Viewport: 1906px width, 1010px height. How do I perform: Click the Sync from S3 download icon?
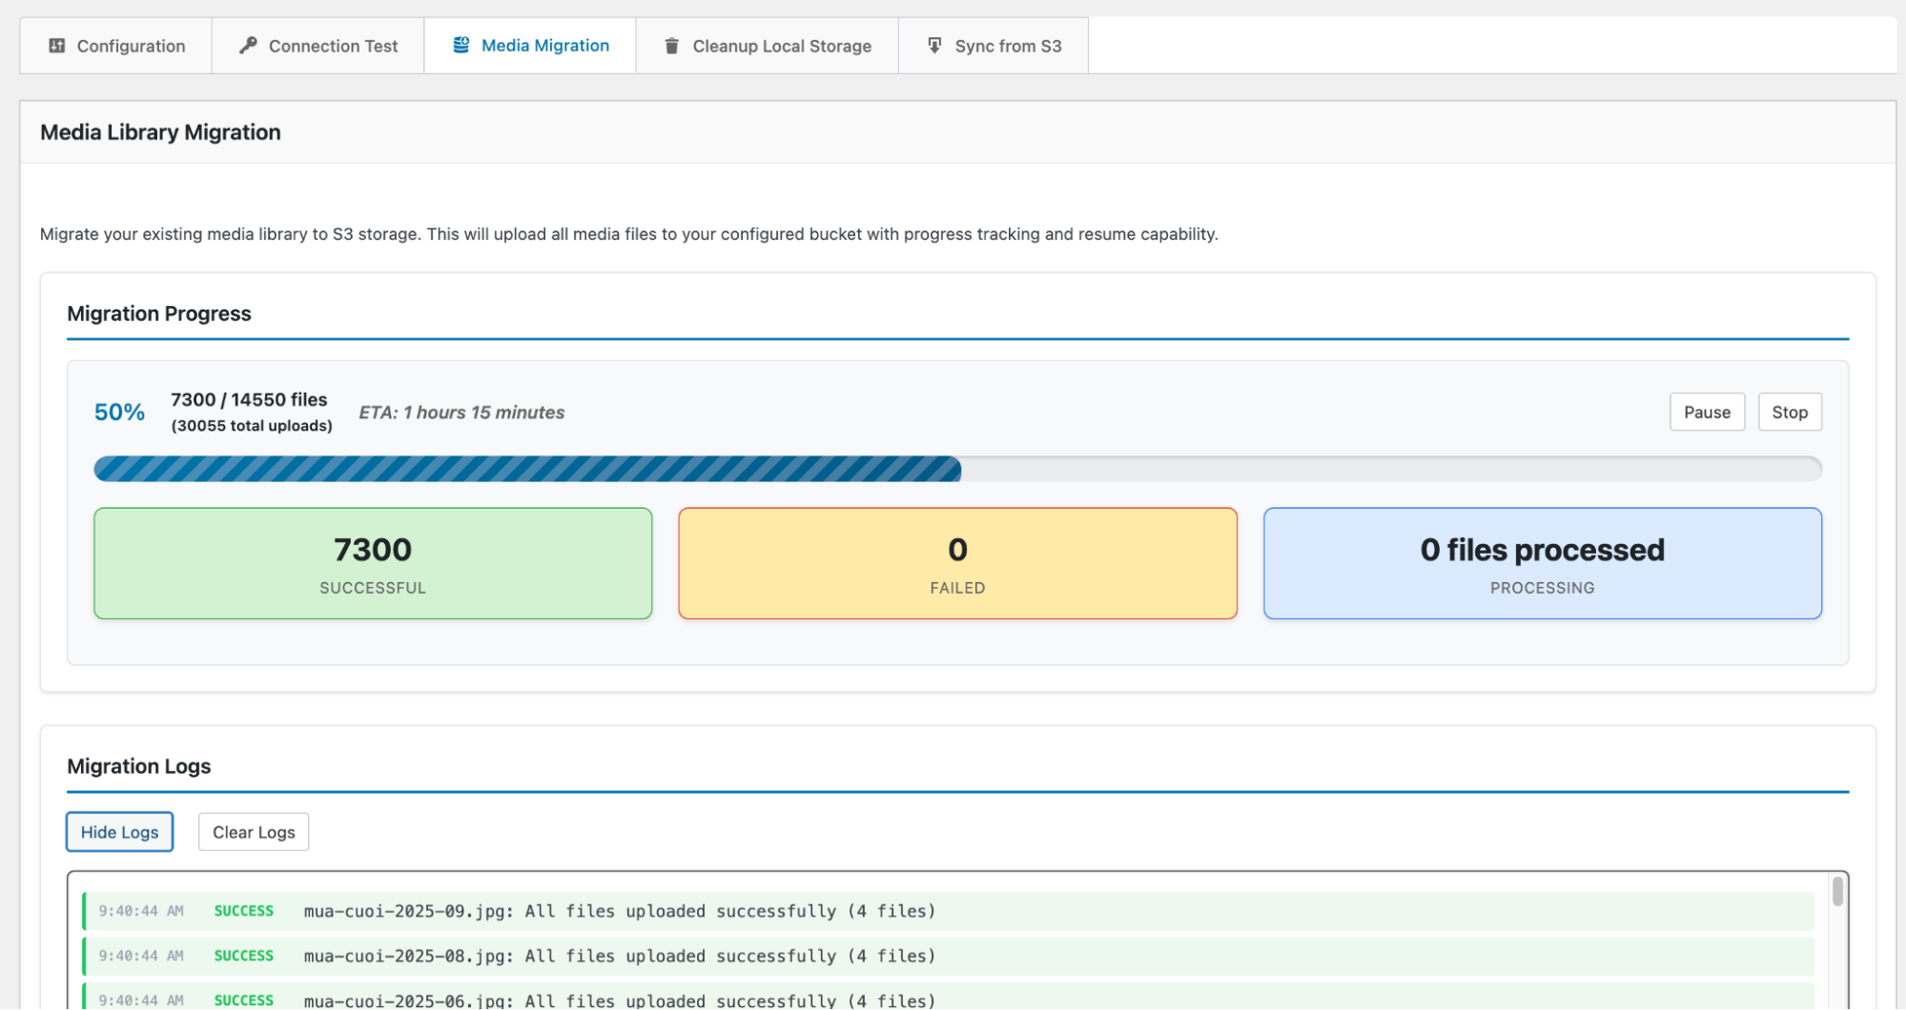(934, 46)
